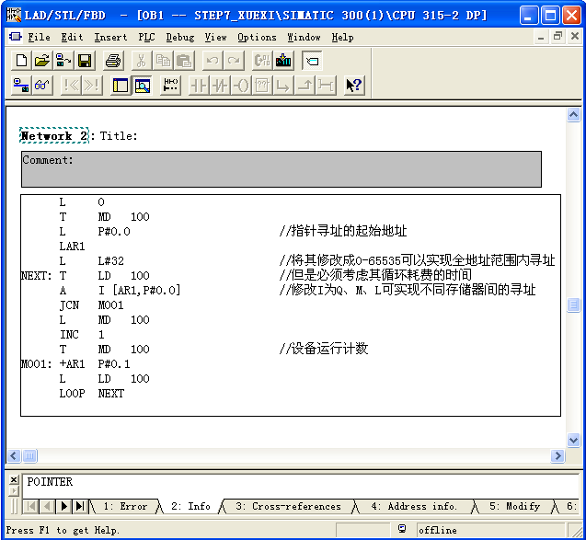Viewport: 586px width, 540px height.
Task: Toggle the Details view icon
Action: point(142,86)
